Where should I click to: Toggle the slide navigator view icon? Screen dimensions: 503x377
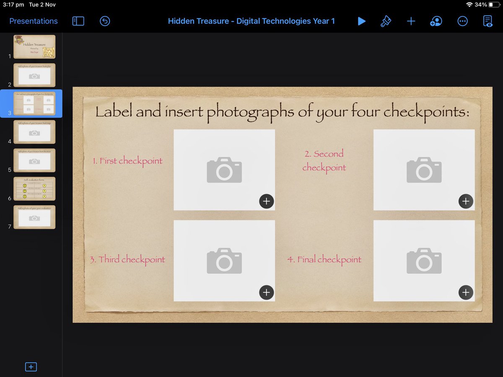(78, 21)
